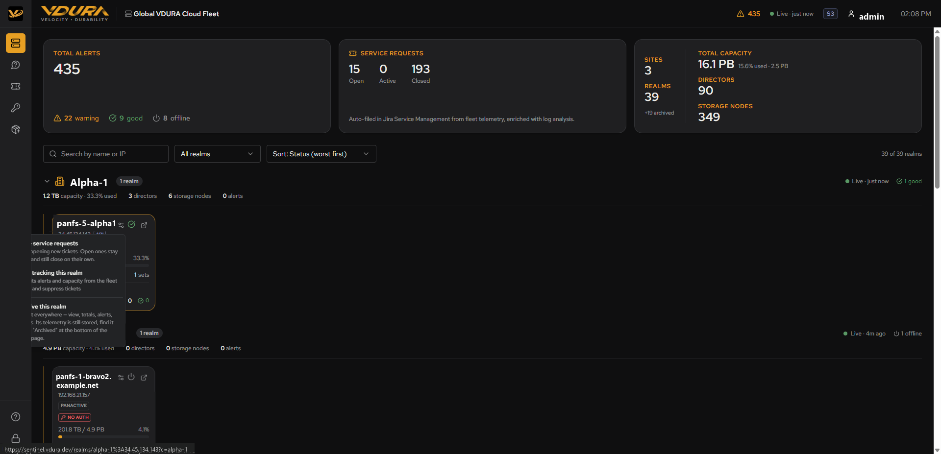Screen dimensions: 941x454
Task: Click the +19 archived realms text
Action: (x=659, y=113)
